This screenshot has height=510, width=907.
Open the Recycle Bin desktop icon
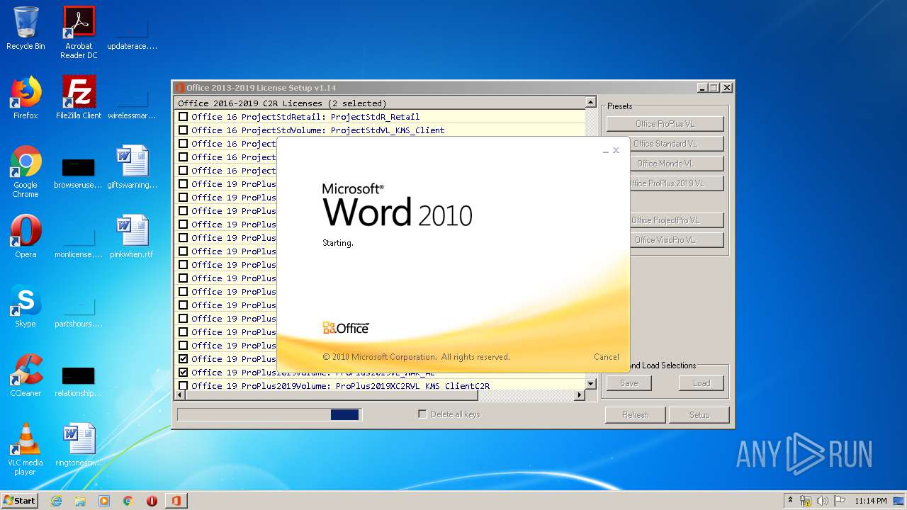click(26, 28)
